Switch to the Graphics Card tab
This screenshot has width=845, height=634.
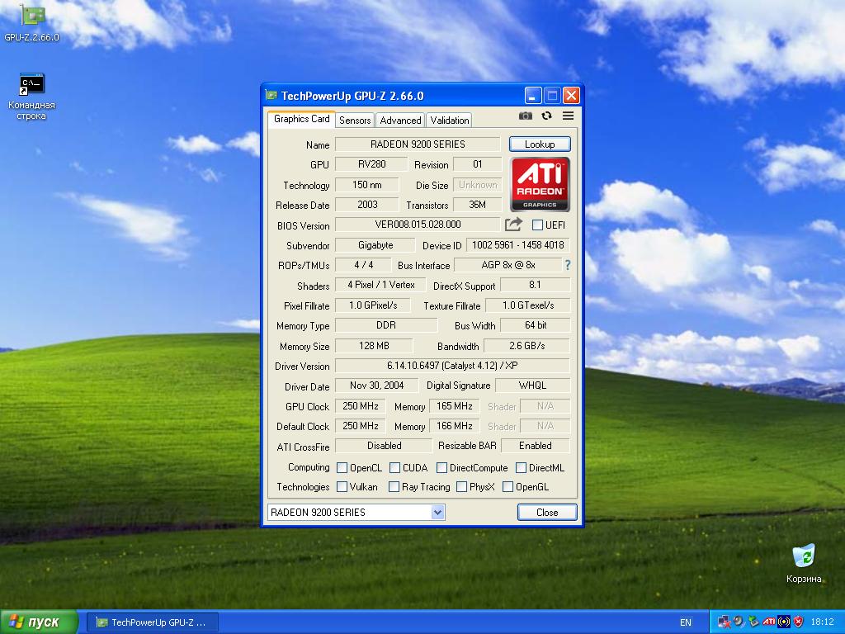point(301,119)
